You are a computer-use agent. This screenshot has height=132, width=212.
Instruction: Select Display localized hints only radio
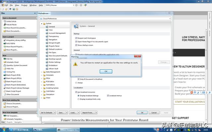(x=79, y=99)
